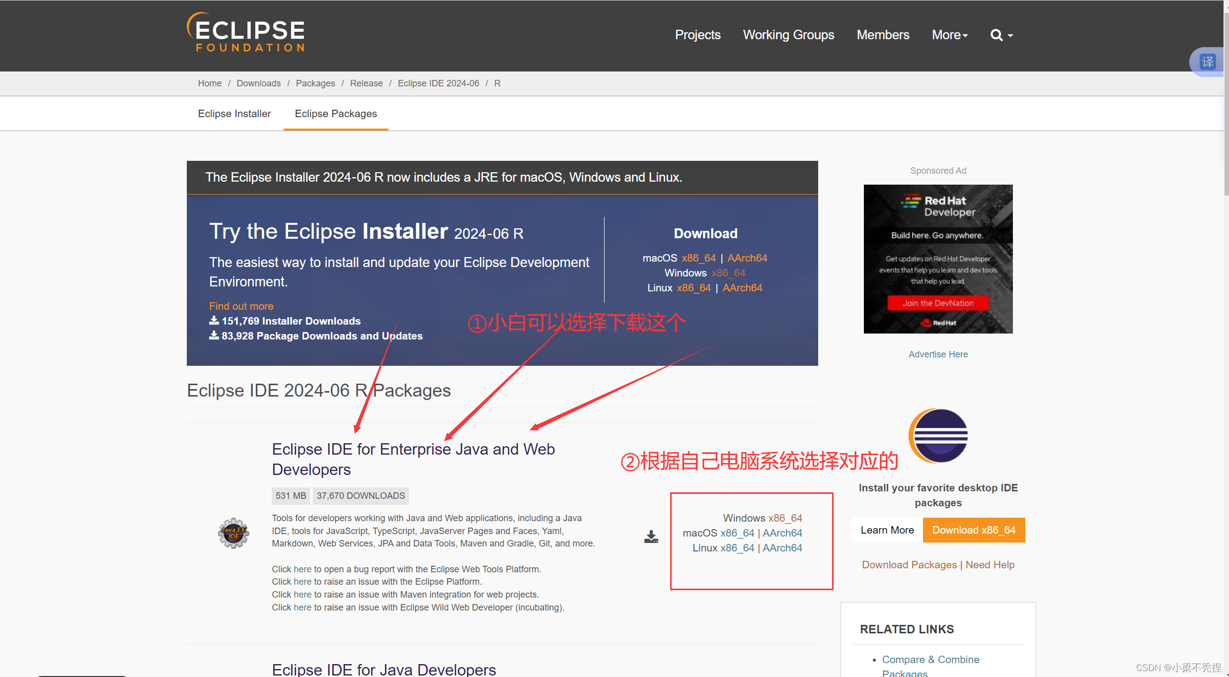
Task: Click '151,769 Installer Downloads' text
Action: 291,321
